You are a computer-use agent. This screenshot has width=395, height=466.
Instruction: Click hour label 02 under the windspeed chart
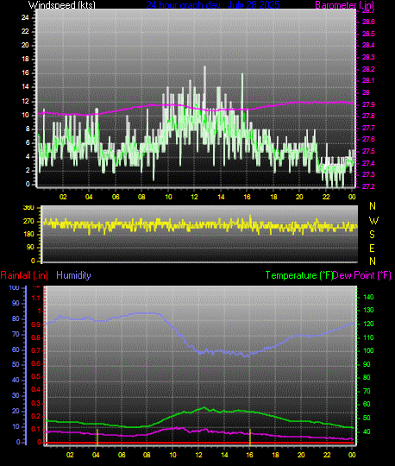[x=63, y=197]
